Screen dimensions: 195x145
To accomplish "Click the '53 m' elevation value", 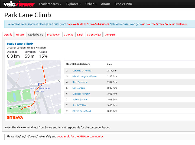I will point(29,56).
